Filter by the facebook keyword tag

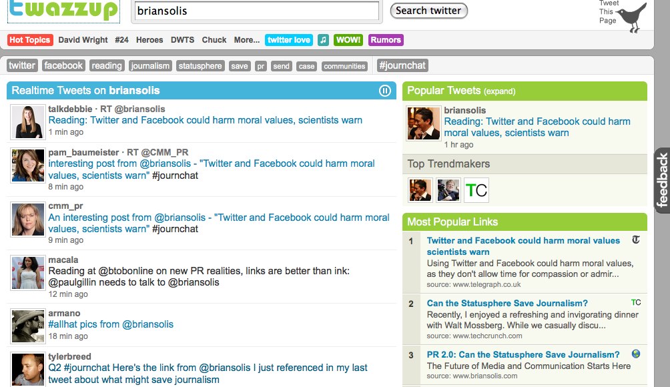(x=63, y=66)
